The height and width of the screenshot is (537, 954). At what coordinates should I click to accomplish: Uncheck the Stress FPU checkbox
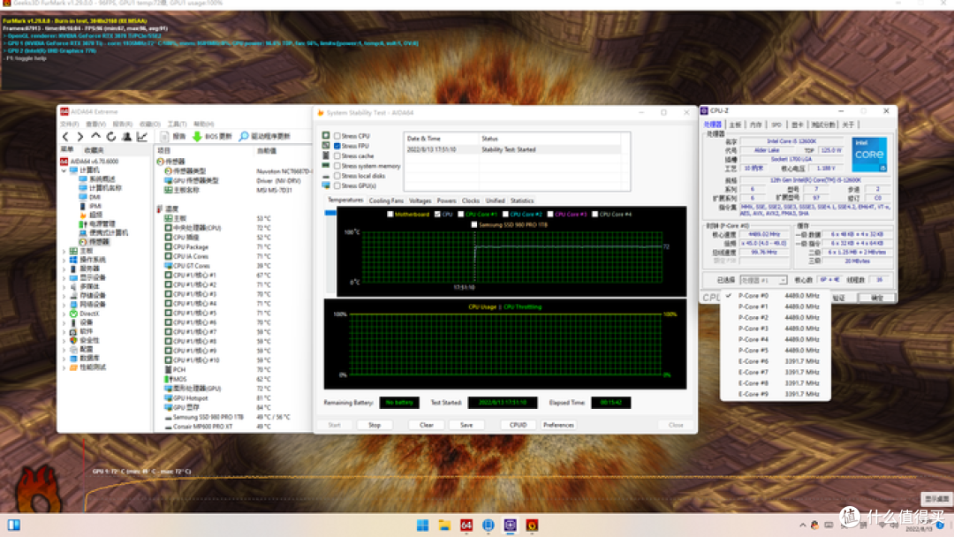pos(337,146)
